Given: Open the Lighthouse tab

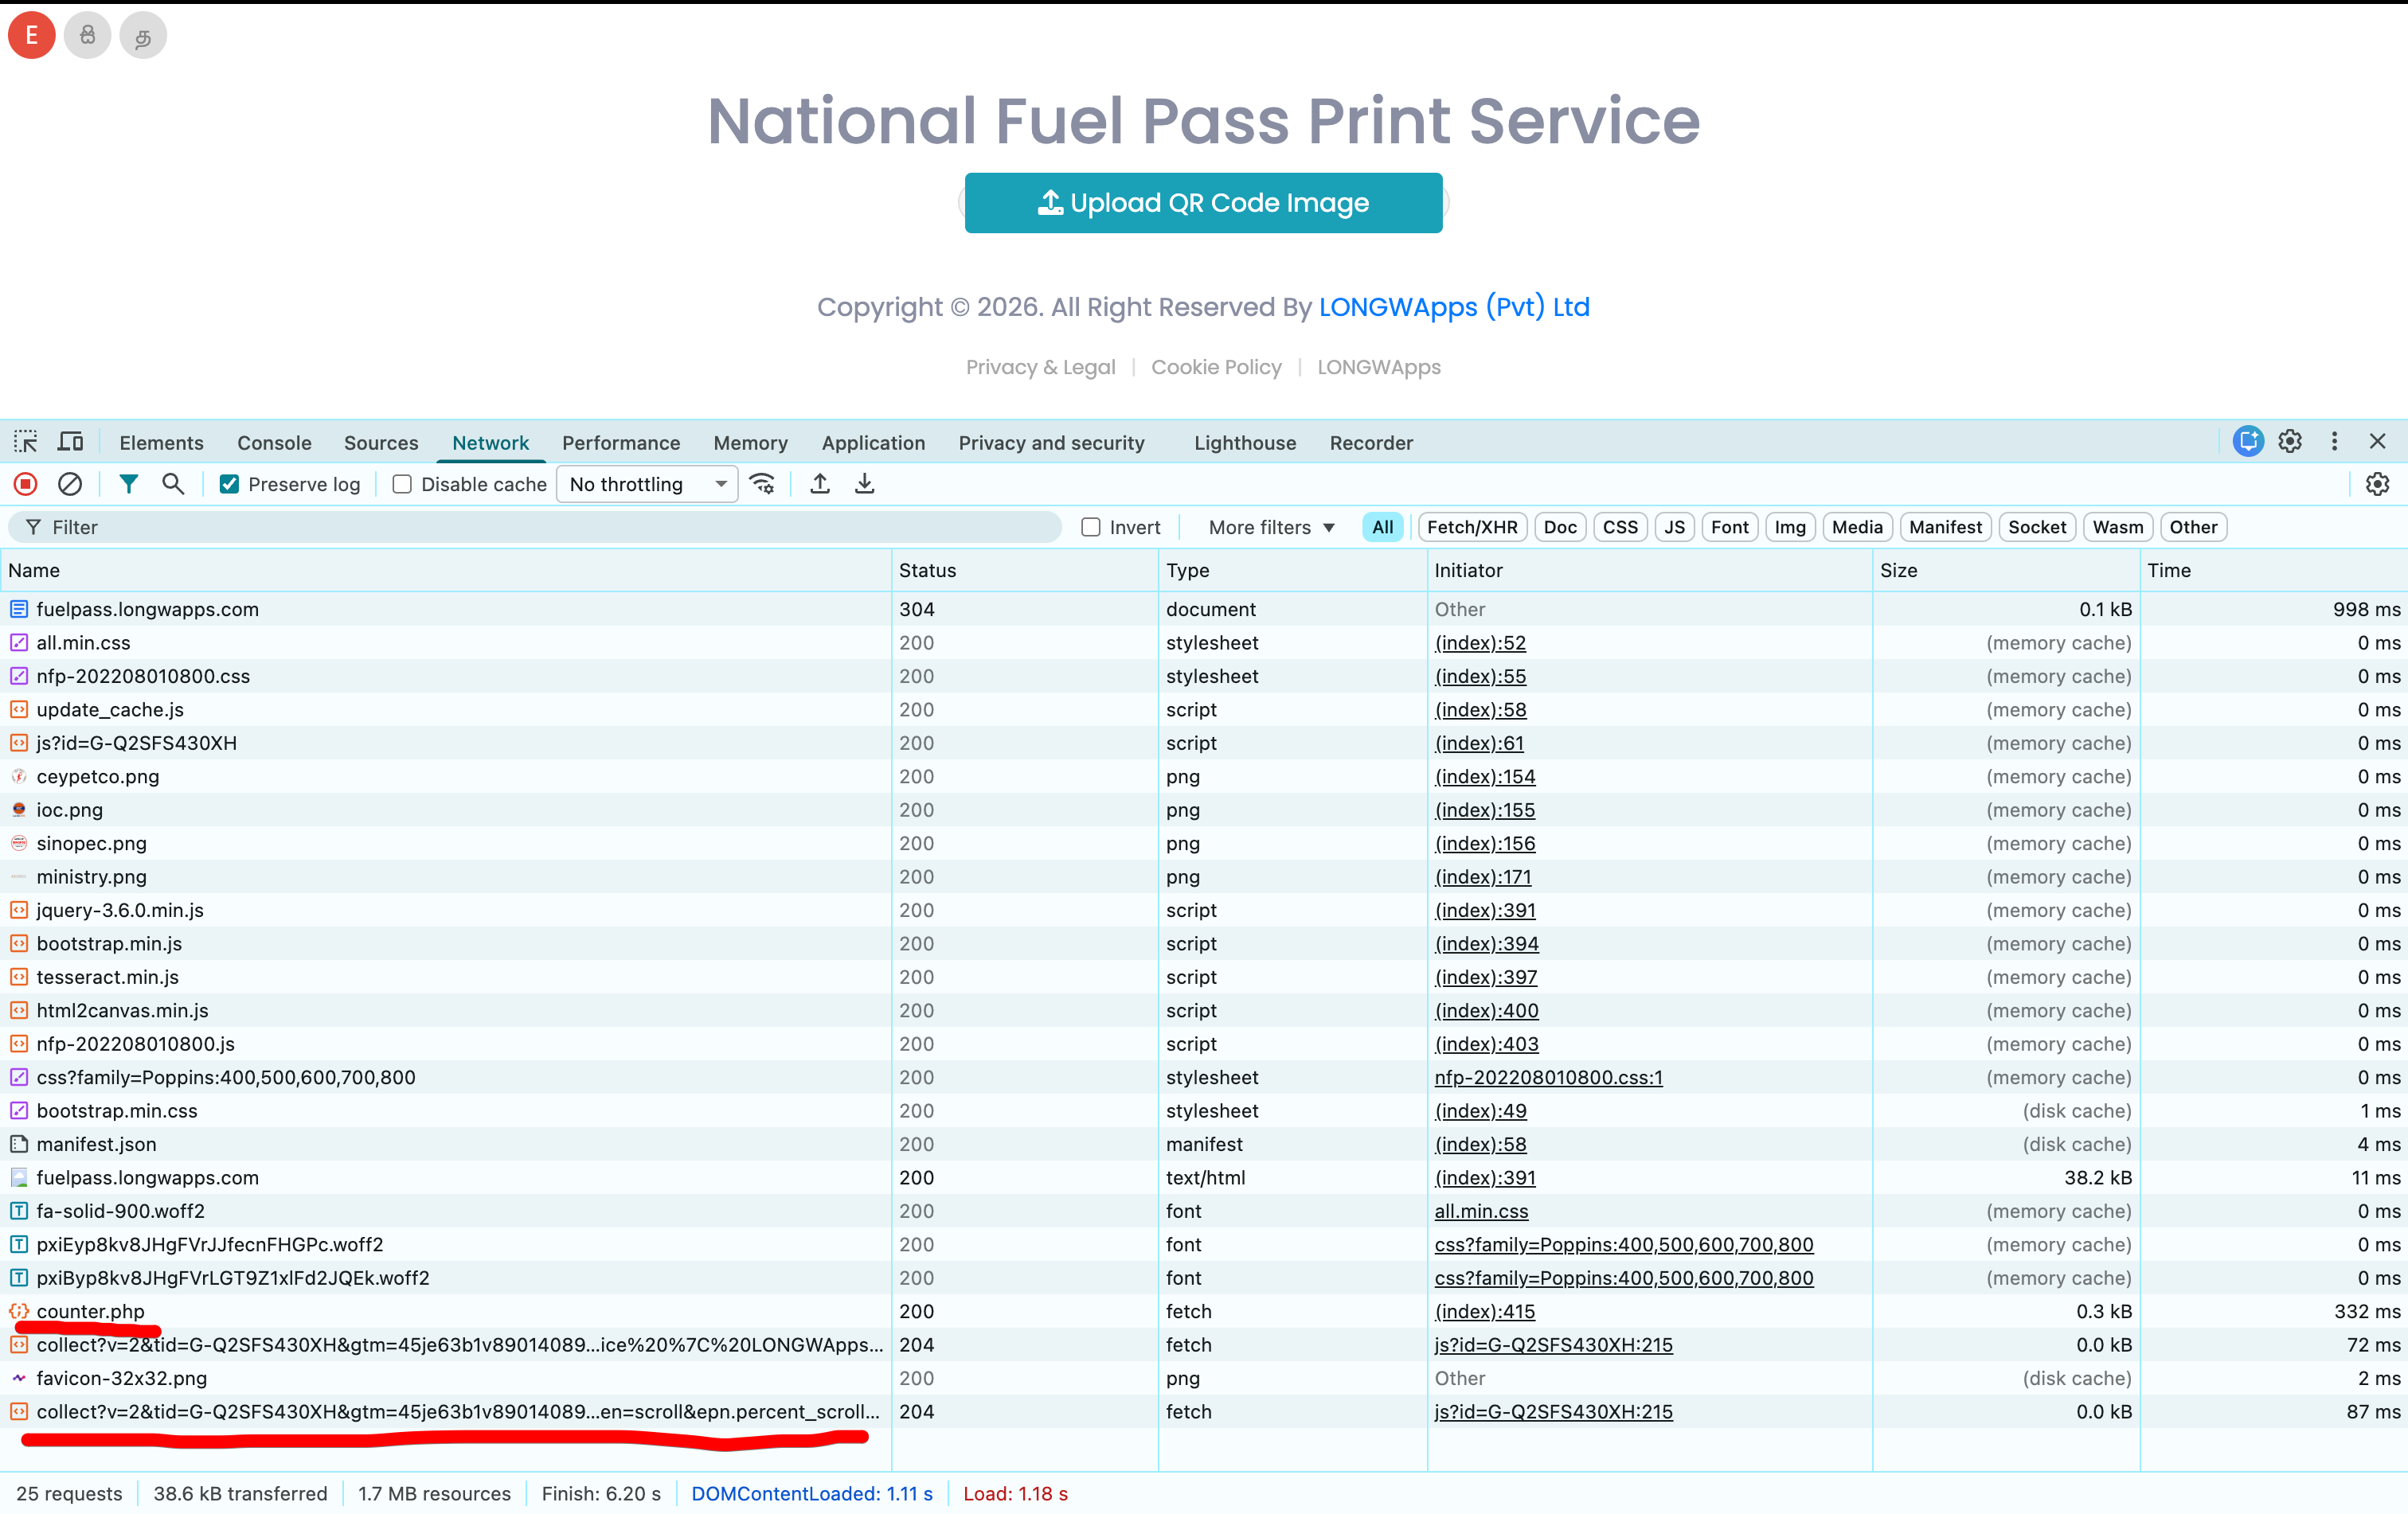Looking at the screenshot, I should (1245, 443).
